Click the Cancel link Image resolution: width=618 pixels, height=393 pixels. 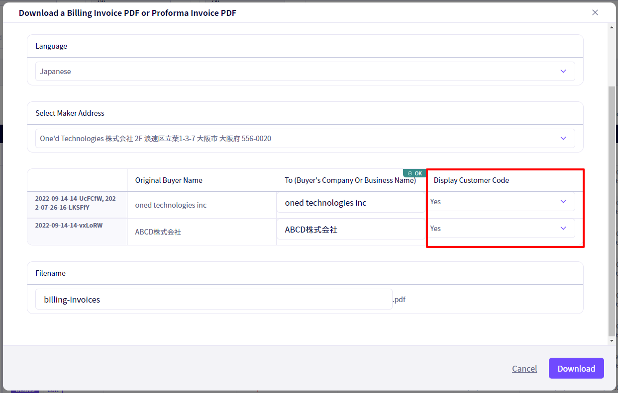[524, 369]
